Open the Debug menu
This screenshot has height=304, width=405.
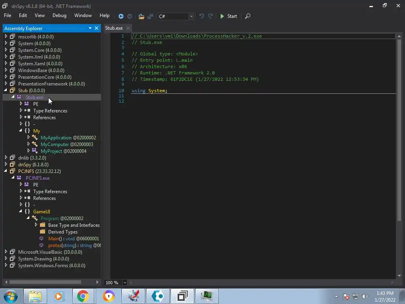pyautogui.click(x=59, y=15)
